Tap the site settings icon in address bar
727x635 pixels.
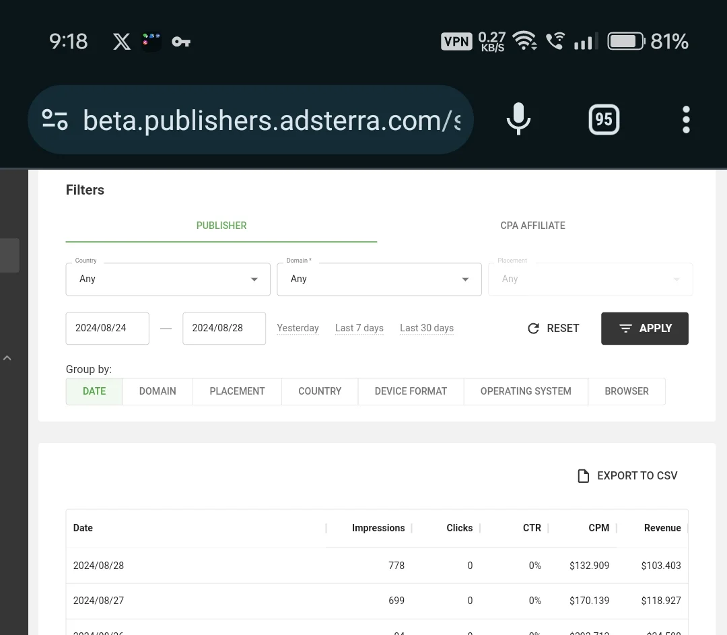click(x=55, y=120)
